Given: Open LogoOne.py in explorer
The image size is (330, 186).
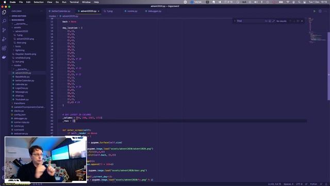Looking at the screenshot, I should coord(22,88).
